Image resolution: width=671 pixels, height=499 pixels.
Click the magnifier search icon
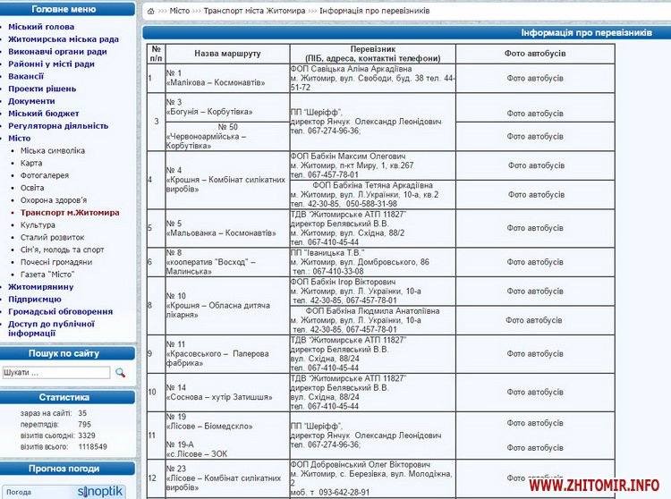(x=121, y=371)
